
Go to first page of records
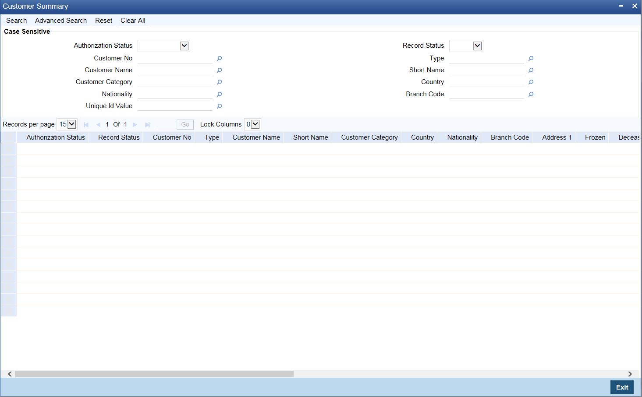tap(86, 125)
